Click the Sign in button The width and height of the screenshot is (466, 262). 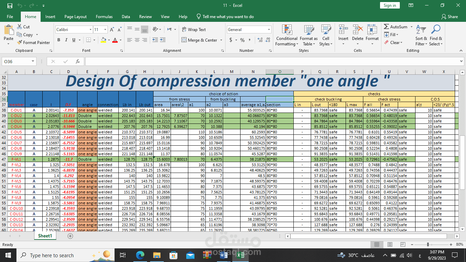(390, 5)
